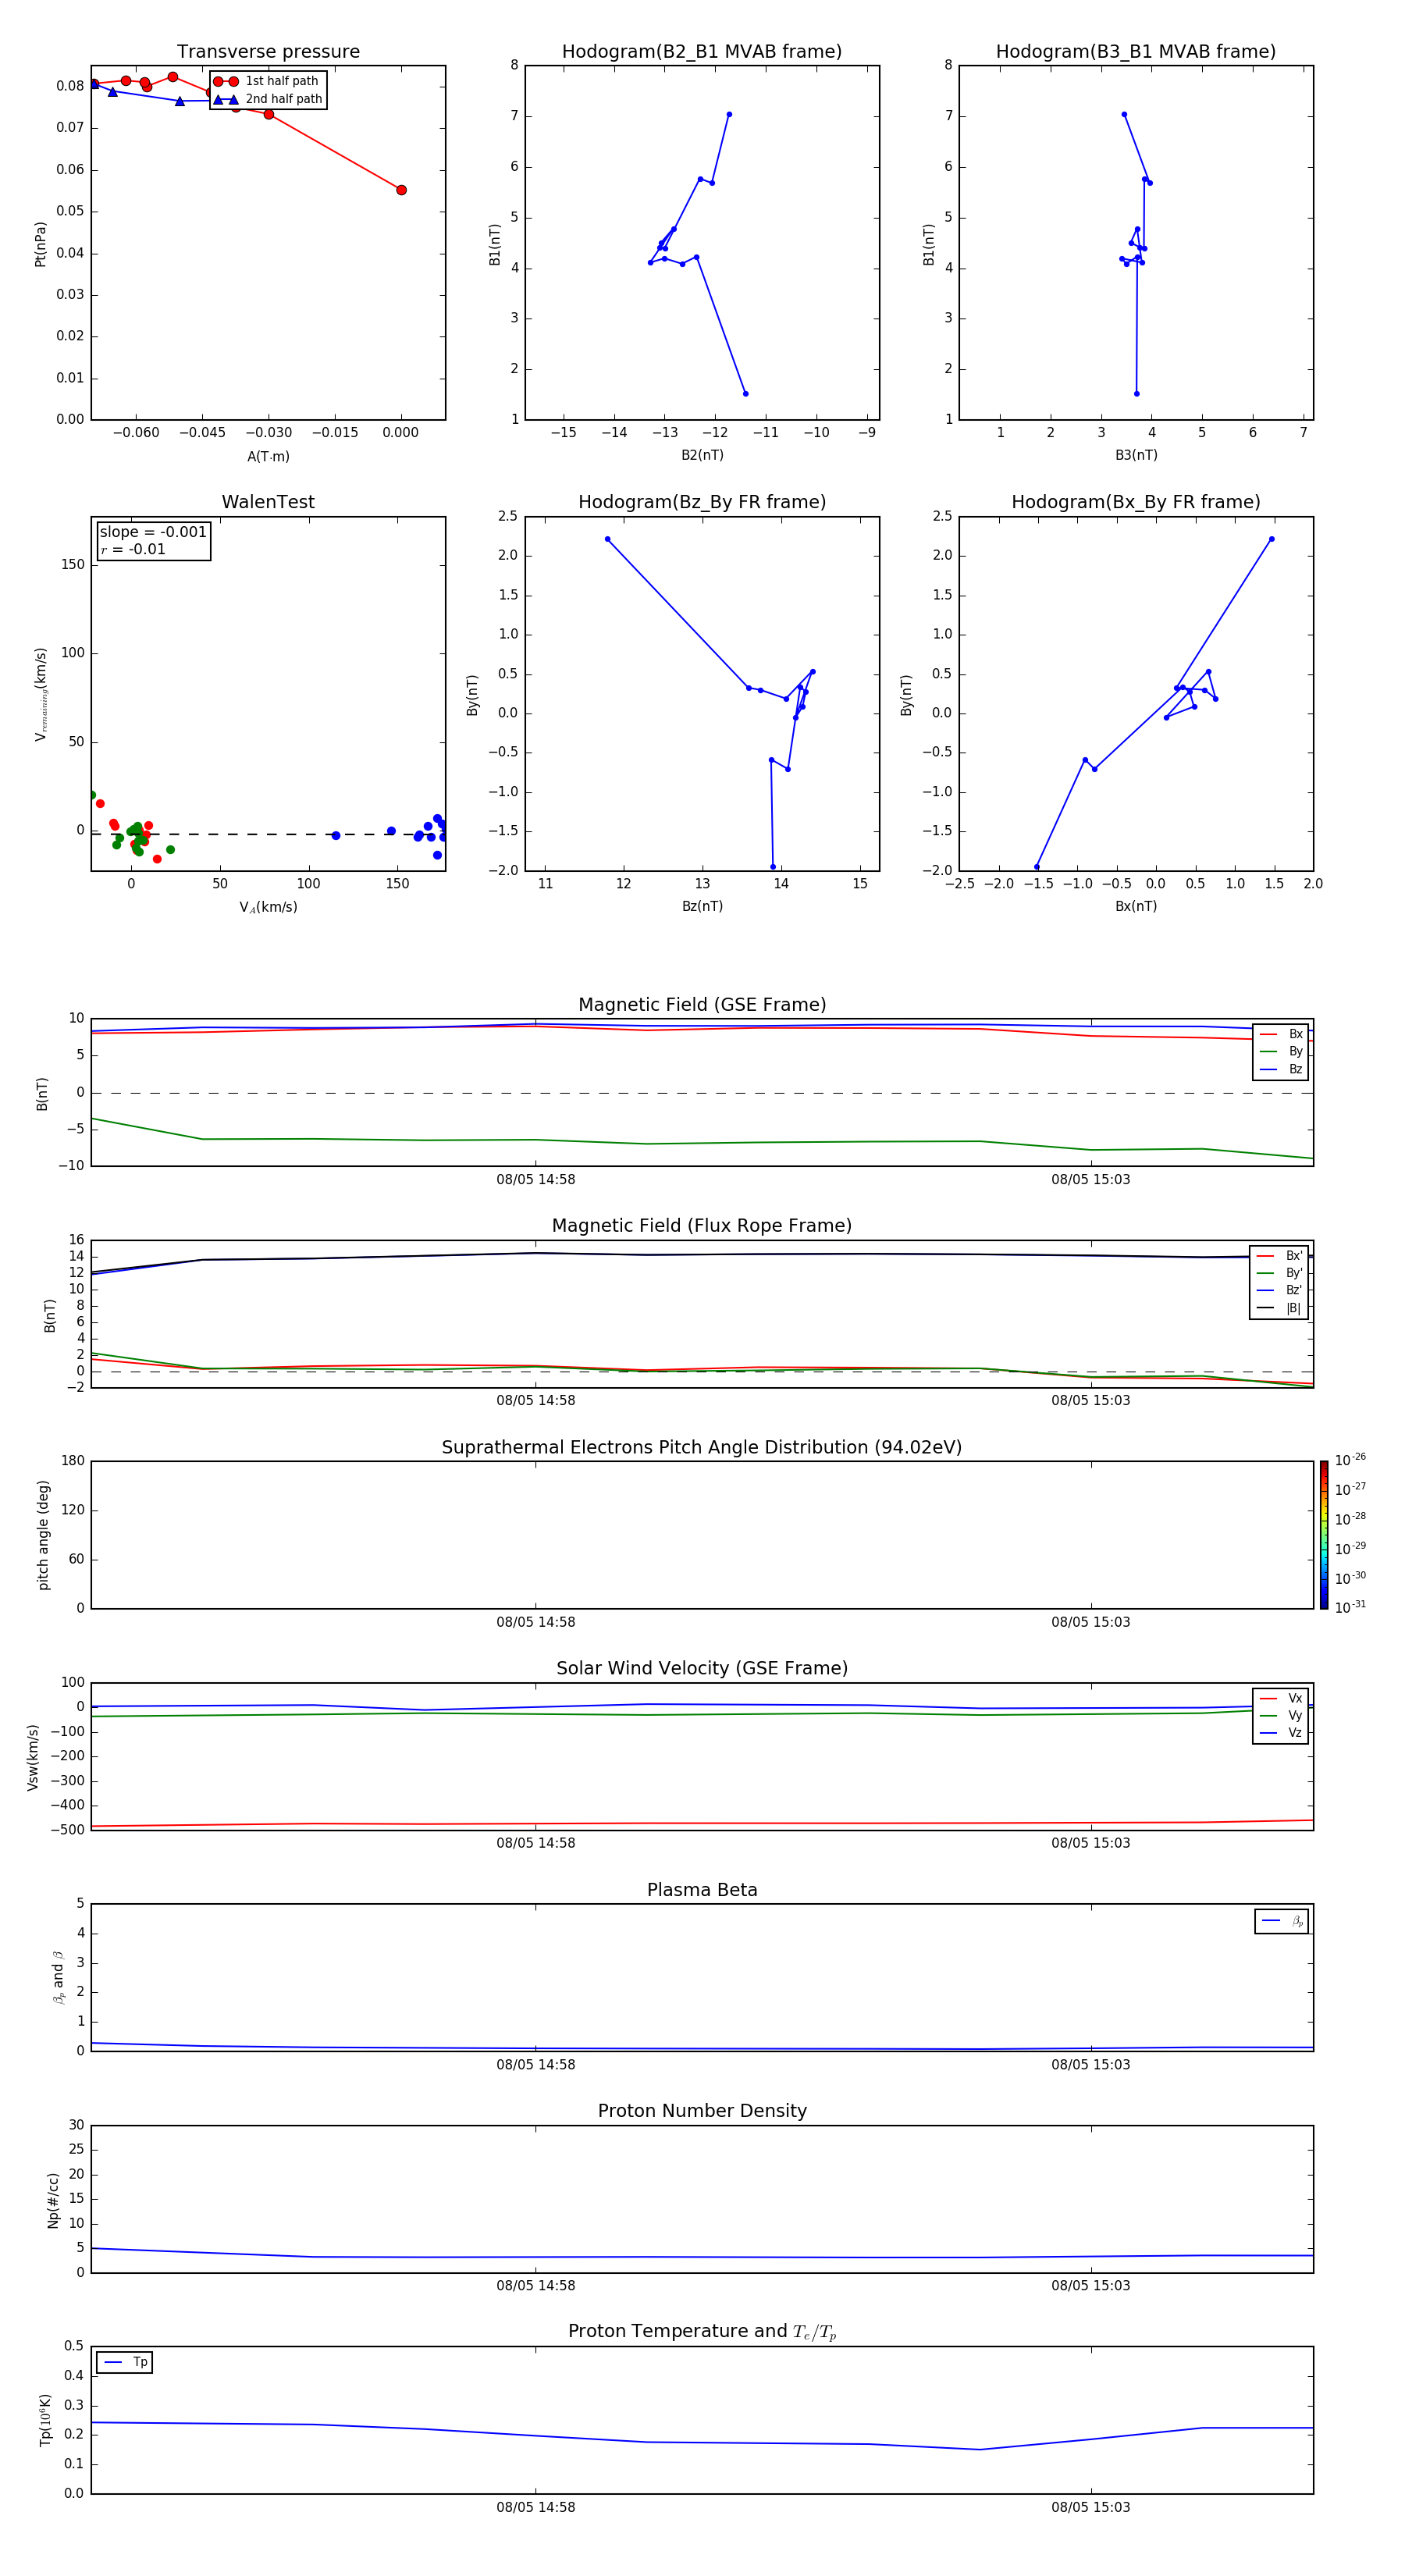
Task: Click the Bz(nT) x-axis label
Action: (x=702, y=907)
